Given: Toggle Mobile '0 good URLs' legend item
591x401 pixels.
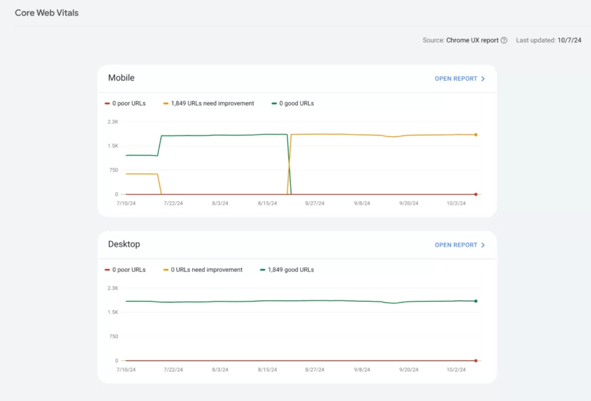Looking at the screenshot, I should [293, 104].
